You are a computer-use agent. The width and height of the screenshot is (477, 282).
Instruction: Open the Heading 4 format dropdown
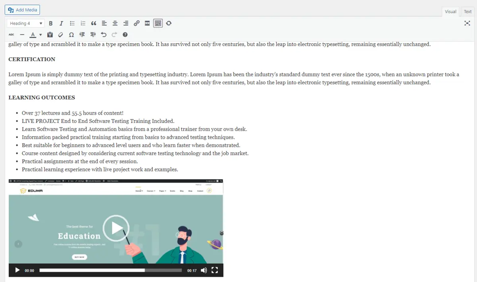tap(25, 23)
